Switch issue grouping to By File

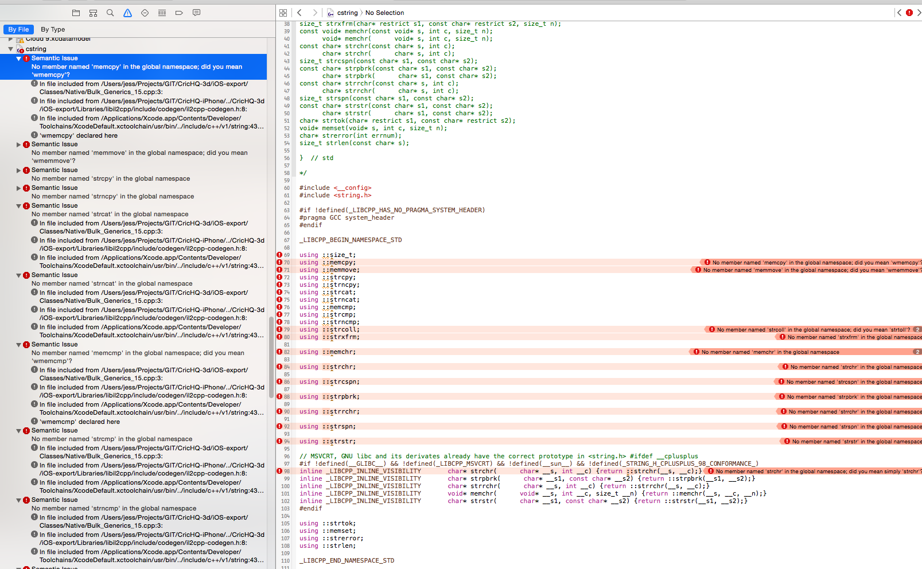point(18,29)
